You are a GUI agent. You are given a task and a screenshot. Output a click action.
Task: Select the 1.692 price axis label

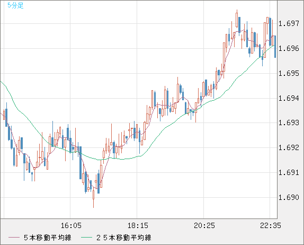[x=289, y=147]
